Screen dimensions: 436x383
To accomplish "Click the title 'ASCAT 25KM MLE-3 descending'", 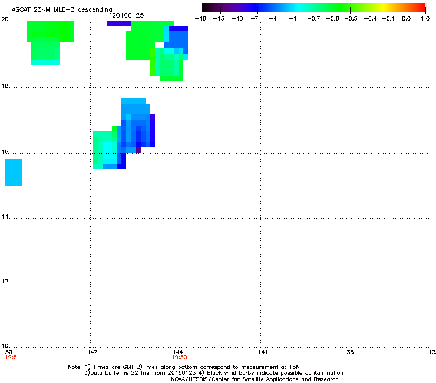I will pos(62,10).
